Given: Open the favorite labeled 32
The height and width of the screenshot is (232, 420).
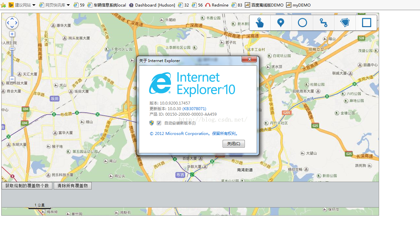Looking at the screenshot, I should click(183, 5).
